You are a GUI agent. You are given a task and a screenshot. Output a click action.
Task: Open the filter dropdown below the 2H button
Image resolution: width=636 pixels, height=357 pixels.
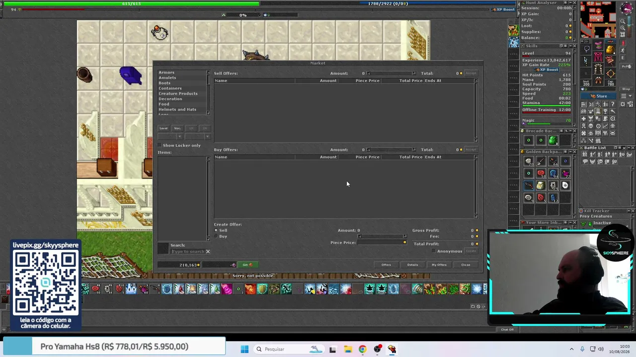pos(198,136)
